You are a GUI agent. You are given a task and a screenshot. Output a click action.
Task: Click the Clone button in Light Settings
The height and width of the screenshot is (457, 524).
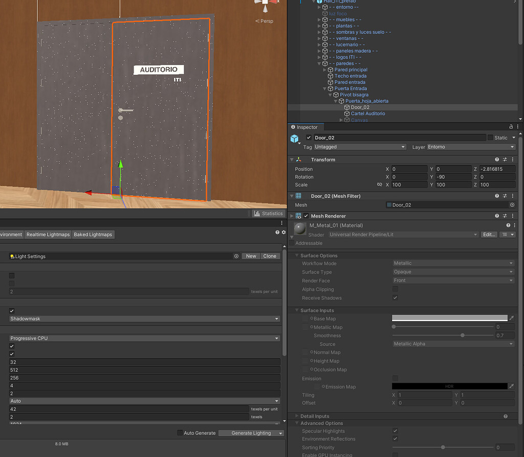tap(270, 256)
